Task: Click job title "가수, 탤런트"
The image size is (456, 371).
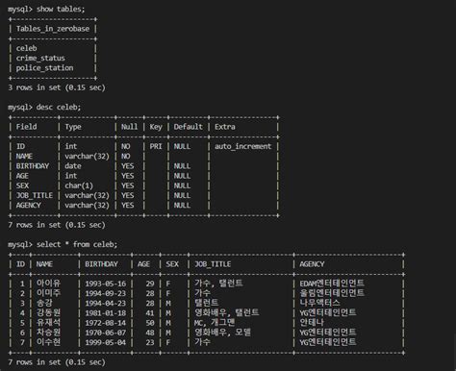Action: point(218,284)
